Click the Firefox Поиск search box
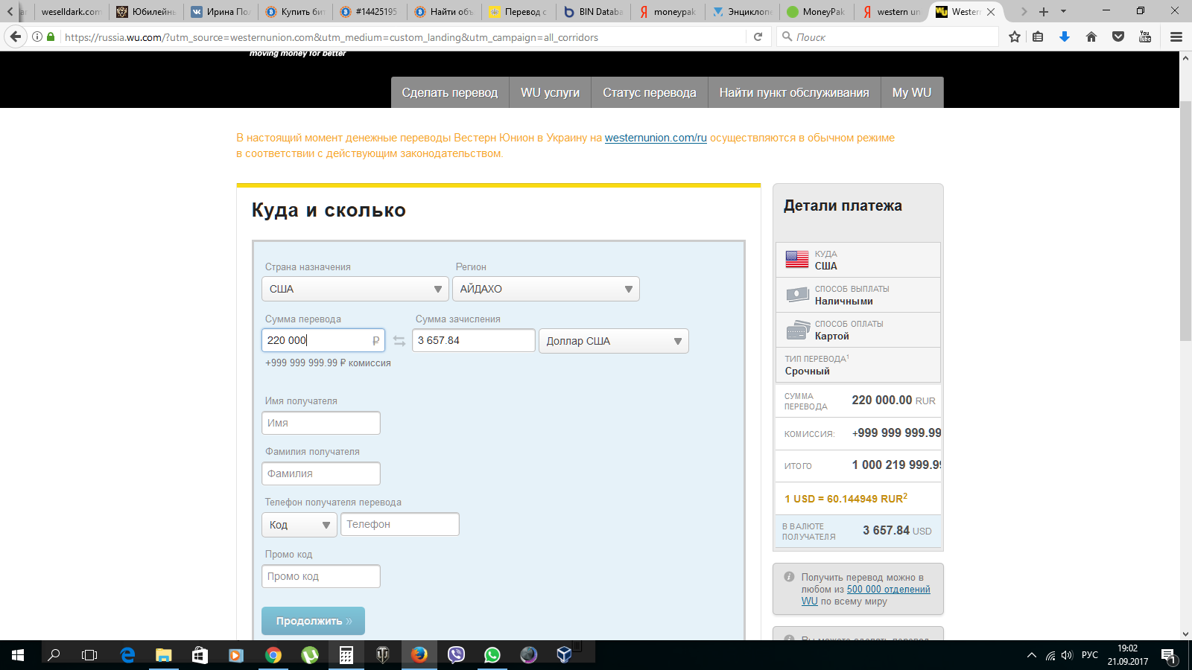This screenshot has width=1192, height=670. pyautogui.click(x=887, y=36)
